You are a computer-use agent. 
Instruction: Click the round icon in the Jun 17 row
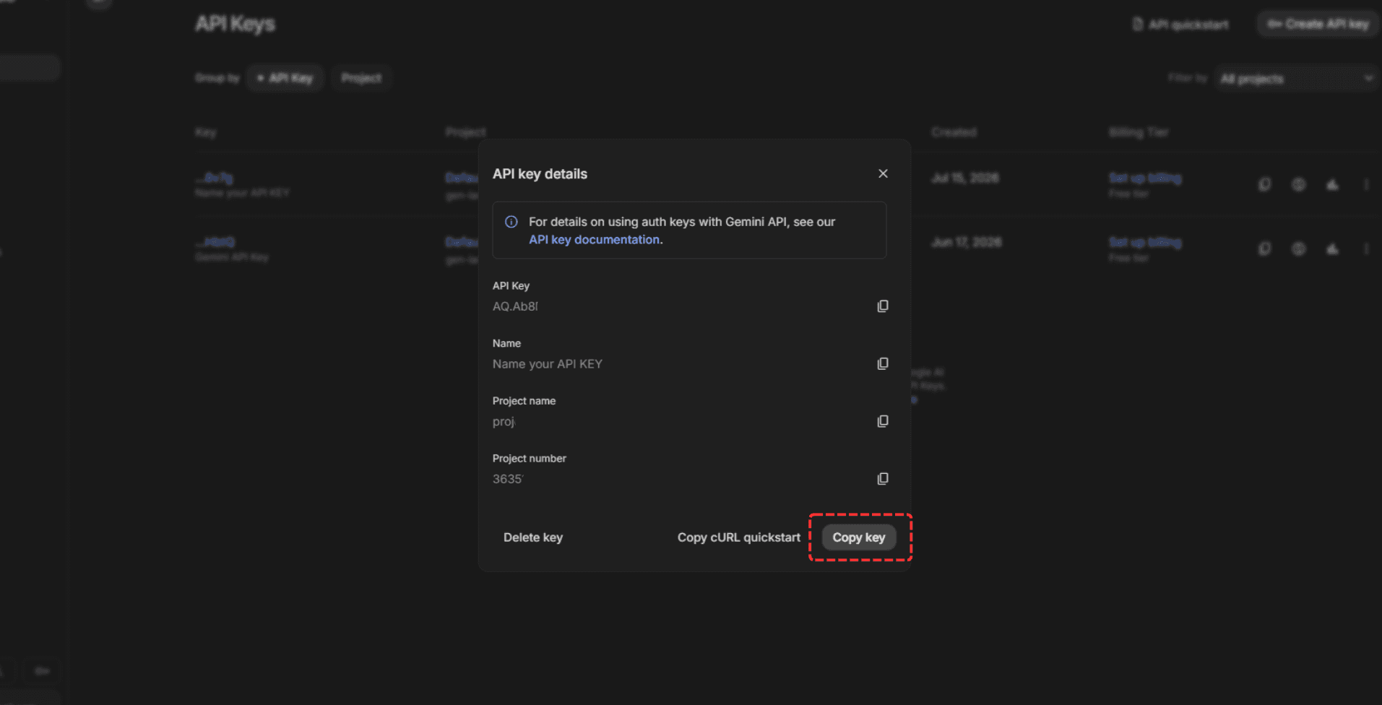tap(1298, 248)
